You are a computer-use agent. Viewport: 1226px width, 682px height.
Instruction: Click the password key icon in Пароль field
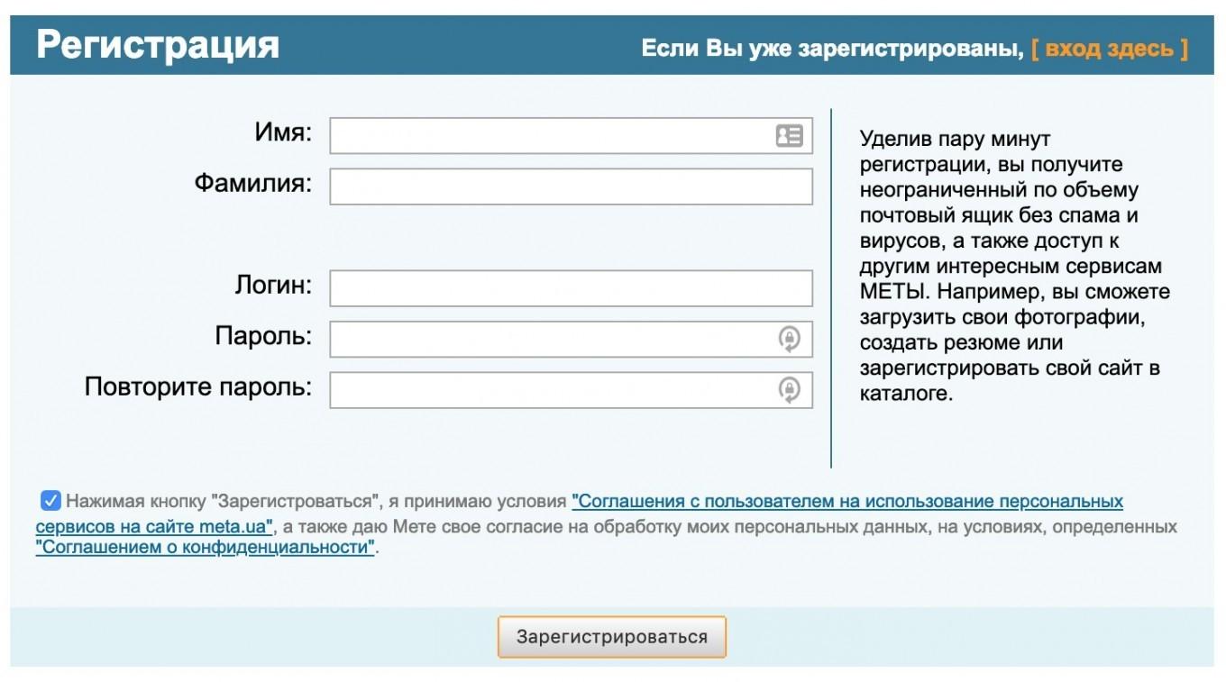coord(789,339)
